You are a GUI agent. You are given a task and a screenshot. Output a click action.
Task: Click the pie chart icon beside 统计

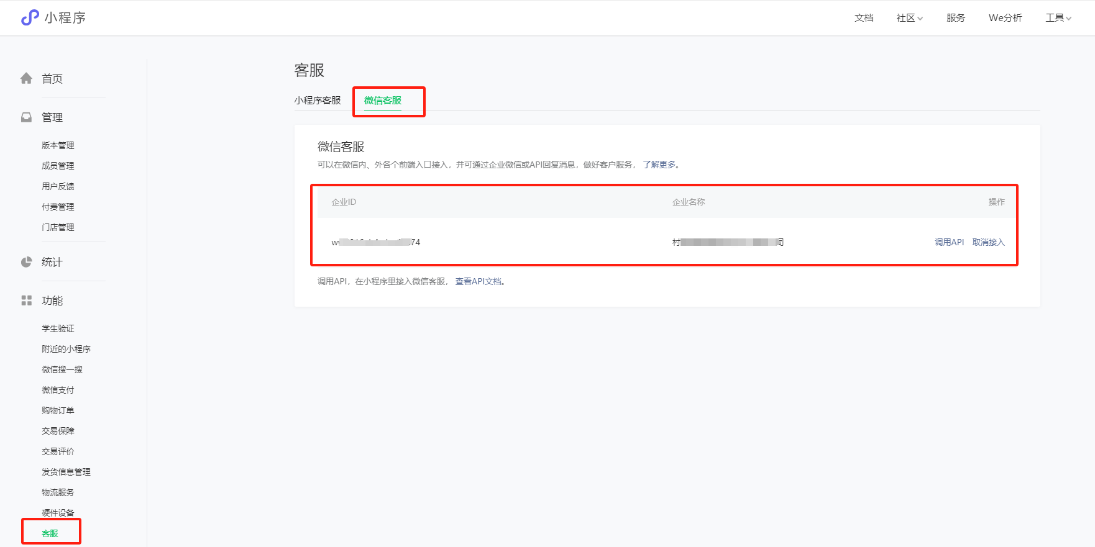point(26,262)
